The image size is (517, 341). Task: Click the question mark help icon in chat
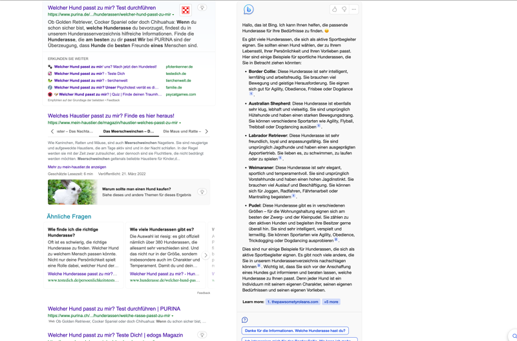click(x=245, y=320)
